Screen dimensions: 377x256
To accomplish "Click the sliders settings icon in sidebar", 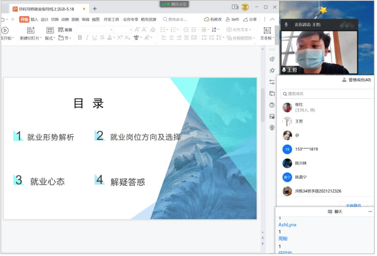I will click(272, 82).
